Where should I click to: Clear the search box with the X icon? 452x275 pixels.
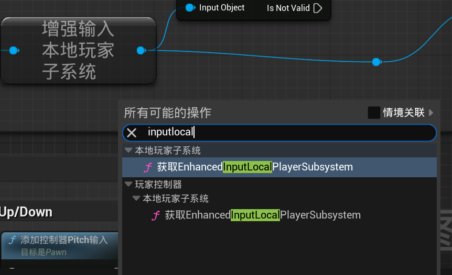[132, 133]
